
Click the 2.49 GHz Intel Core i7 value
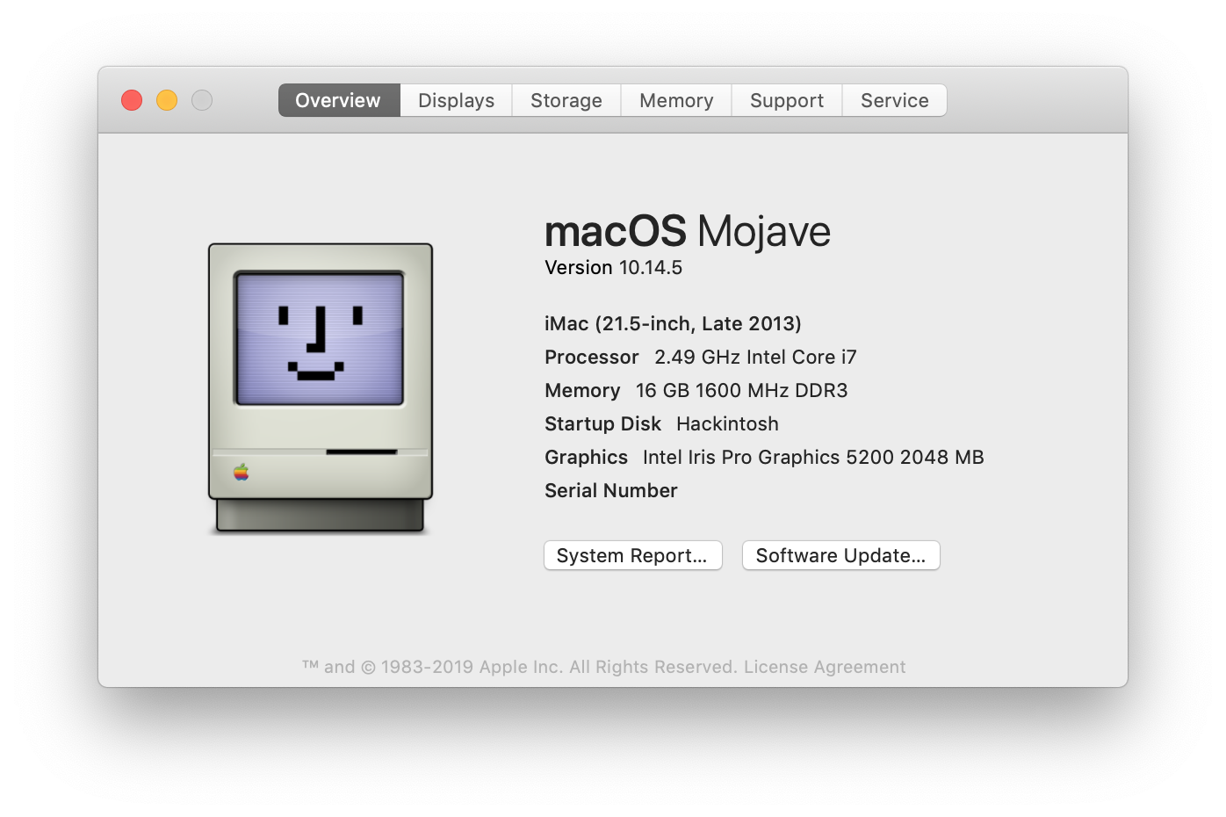click(755, 357)
